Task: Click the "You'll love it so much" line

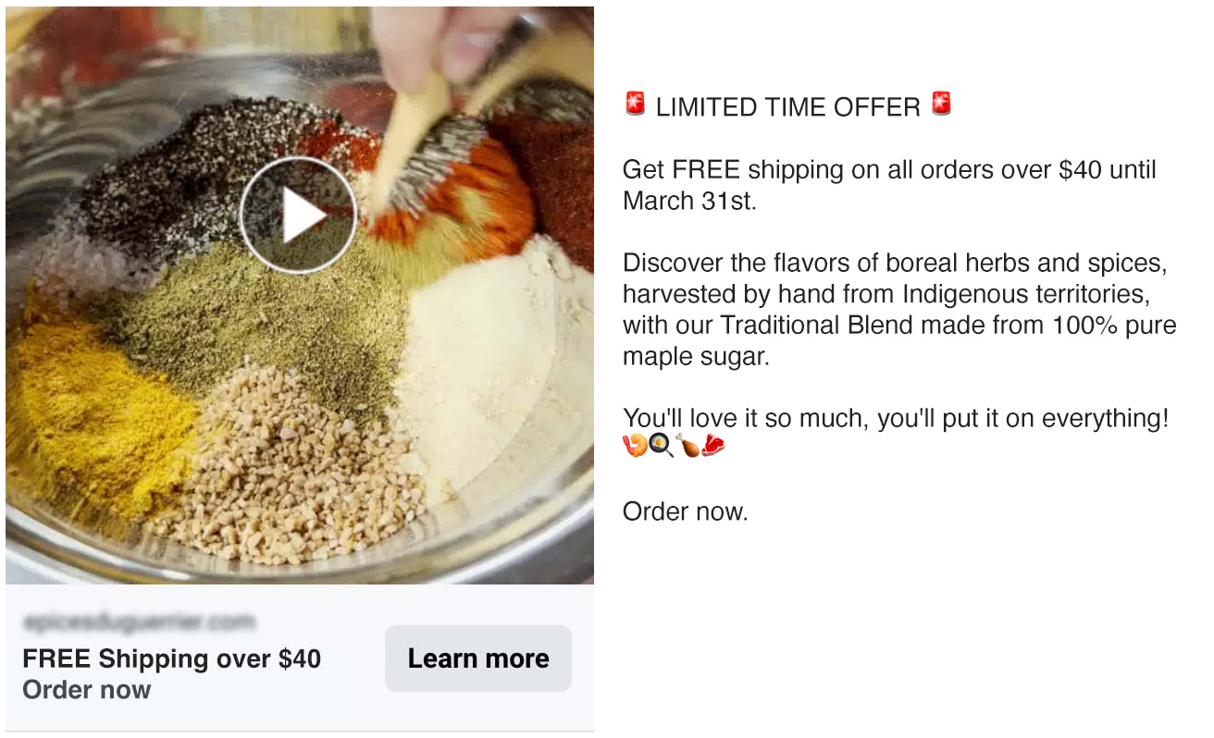Action: 896,418
